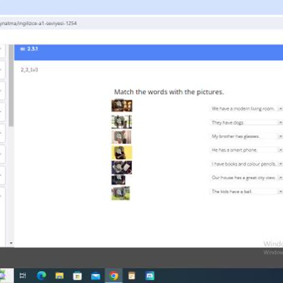
Task: Launch Microsoft Store from the taskbar
Action: [x=78, y=276]
